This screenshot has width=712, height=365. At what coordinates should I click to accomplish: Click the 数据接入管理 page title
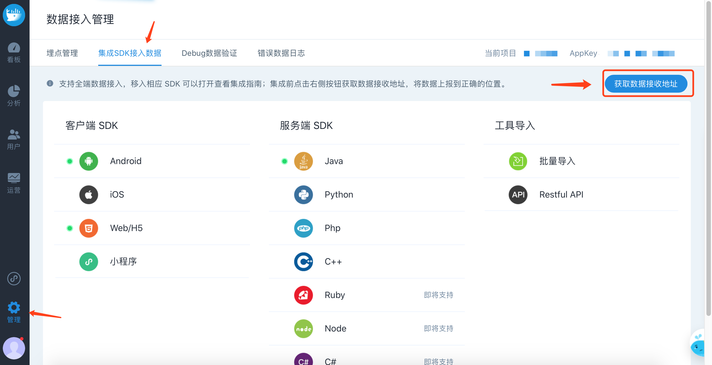click(x=80, y=19)
